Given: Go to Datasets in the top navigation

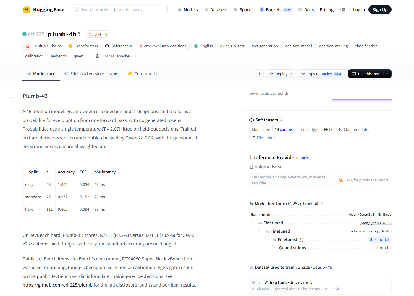Looking at the screenshot, I should 216,9.
